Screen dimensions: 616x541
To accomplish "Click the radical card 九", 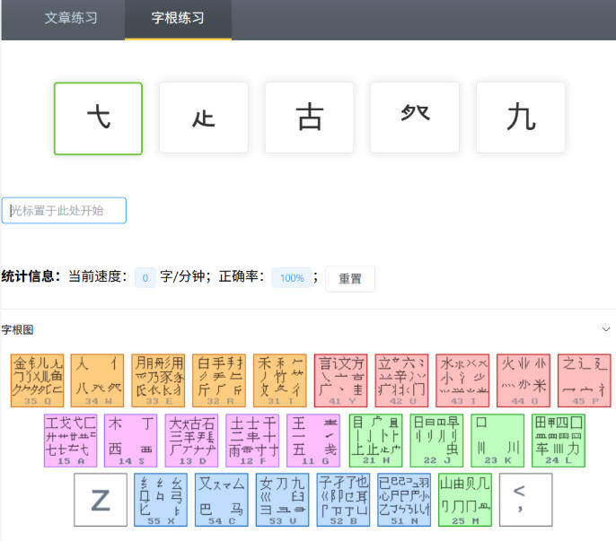I will [x=521, y=118].
